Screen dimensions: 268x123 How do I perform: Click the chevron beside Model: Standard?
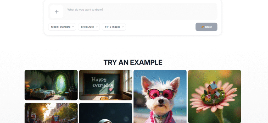(73, 27)
